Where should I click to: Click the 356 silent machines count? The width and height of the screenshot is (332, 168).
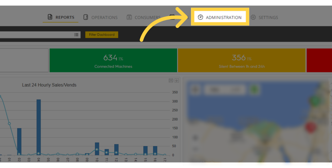[x=238, y=57]
